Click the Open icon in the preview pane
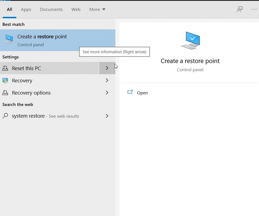The width and height of the screenshot is (259, 216). click(x=130, y=92)
